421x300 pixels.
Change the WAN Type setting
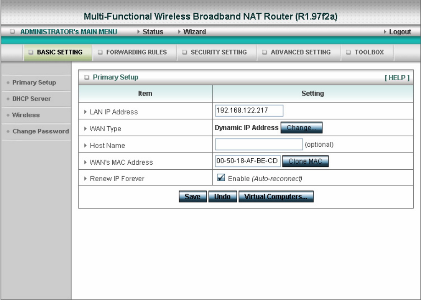301,128
